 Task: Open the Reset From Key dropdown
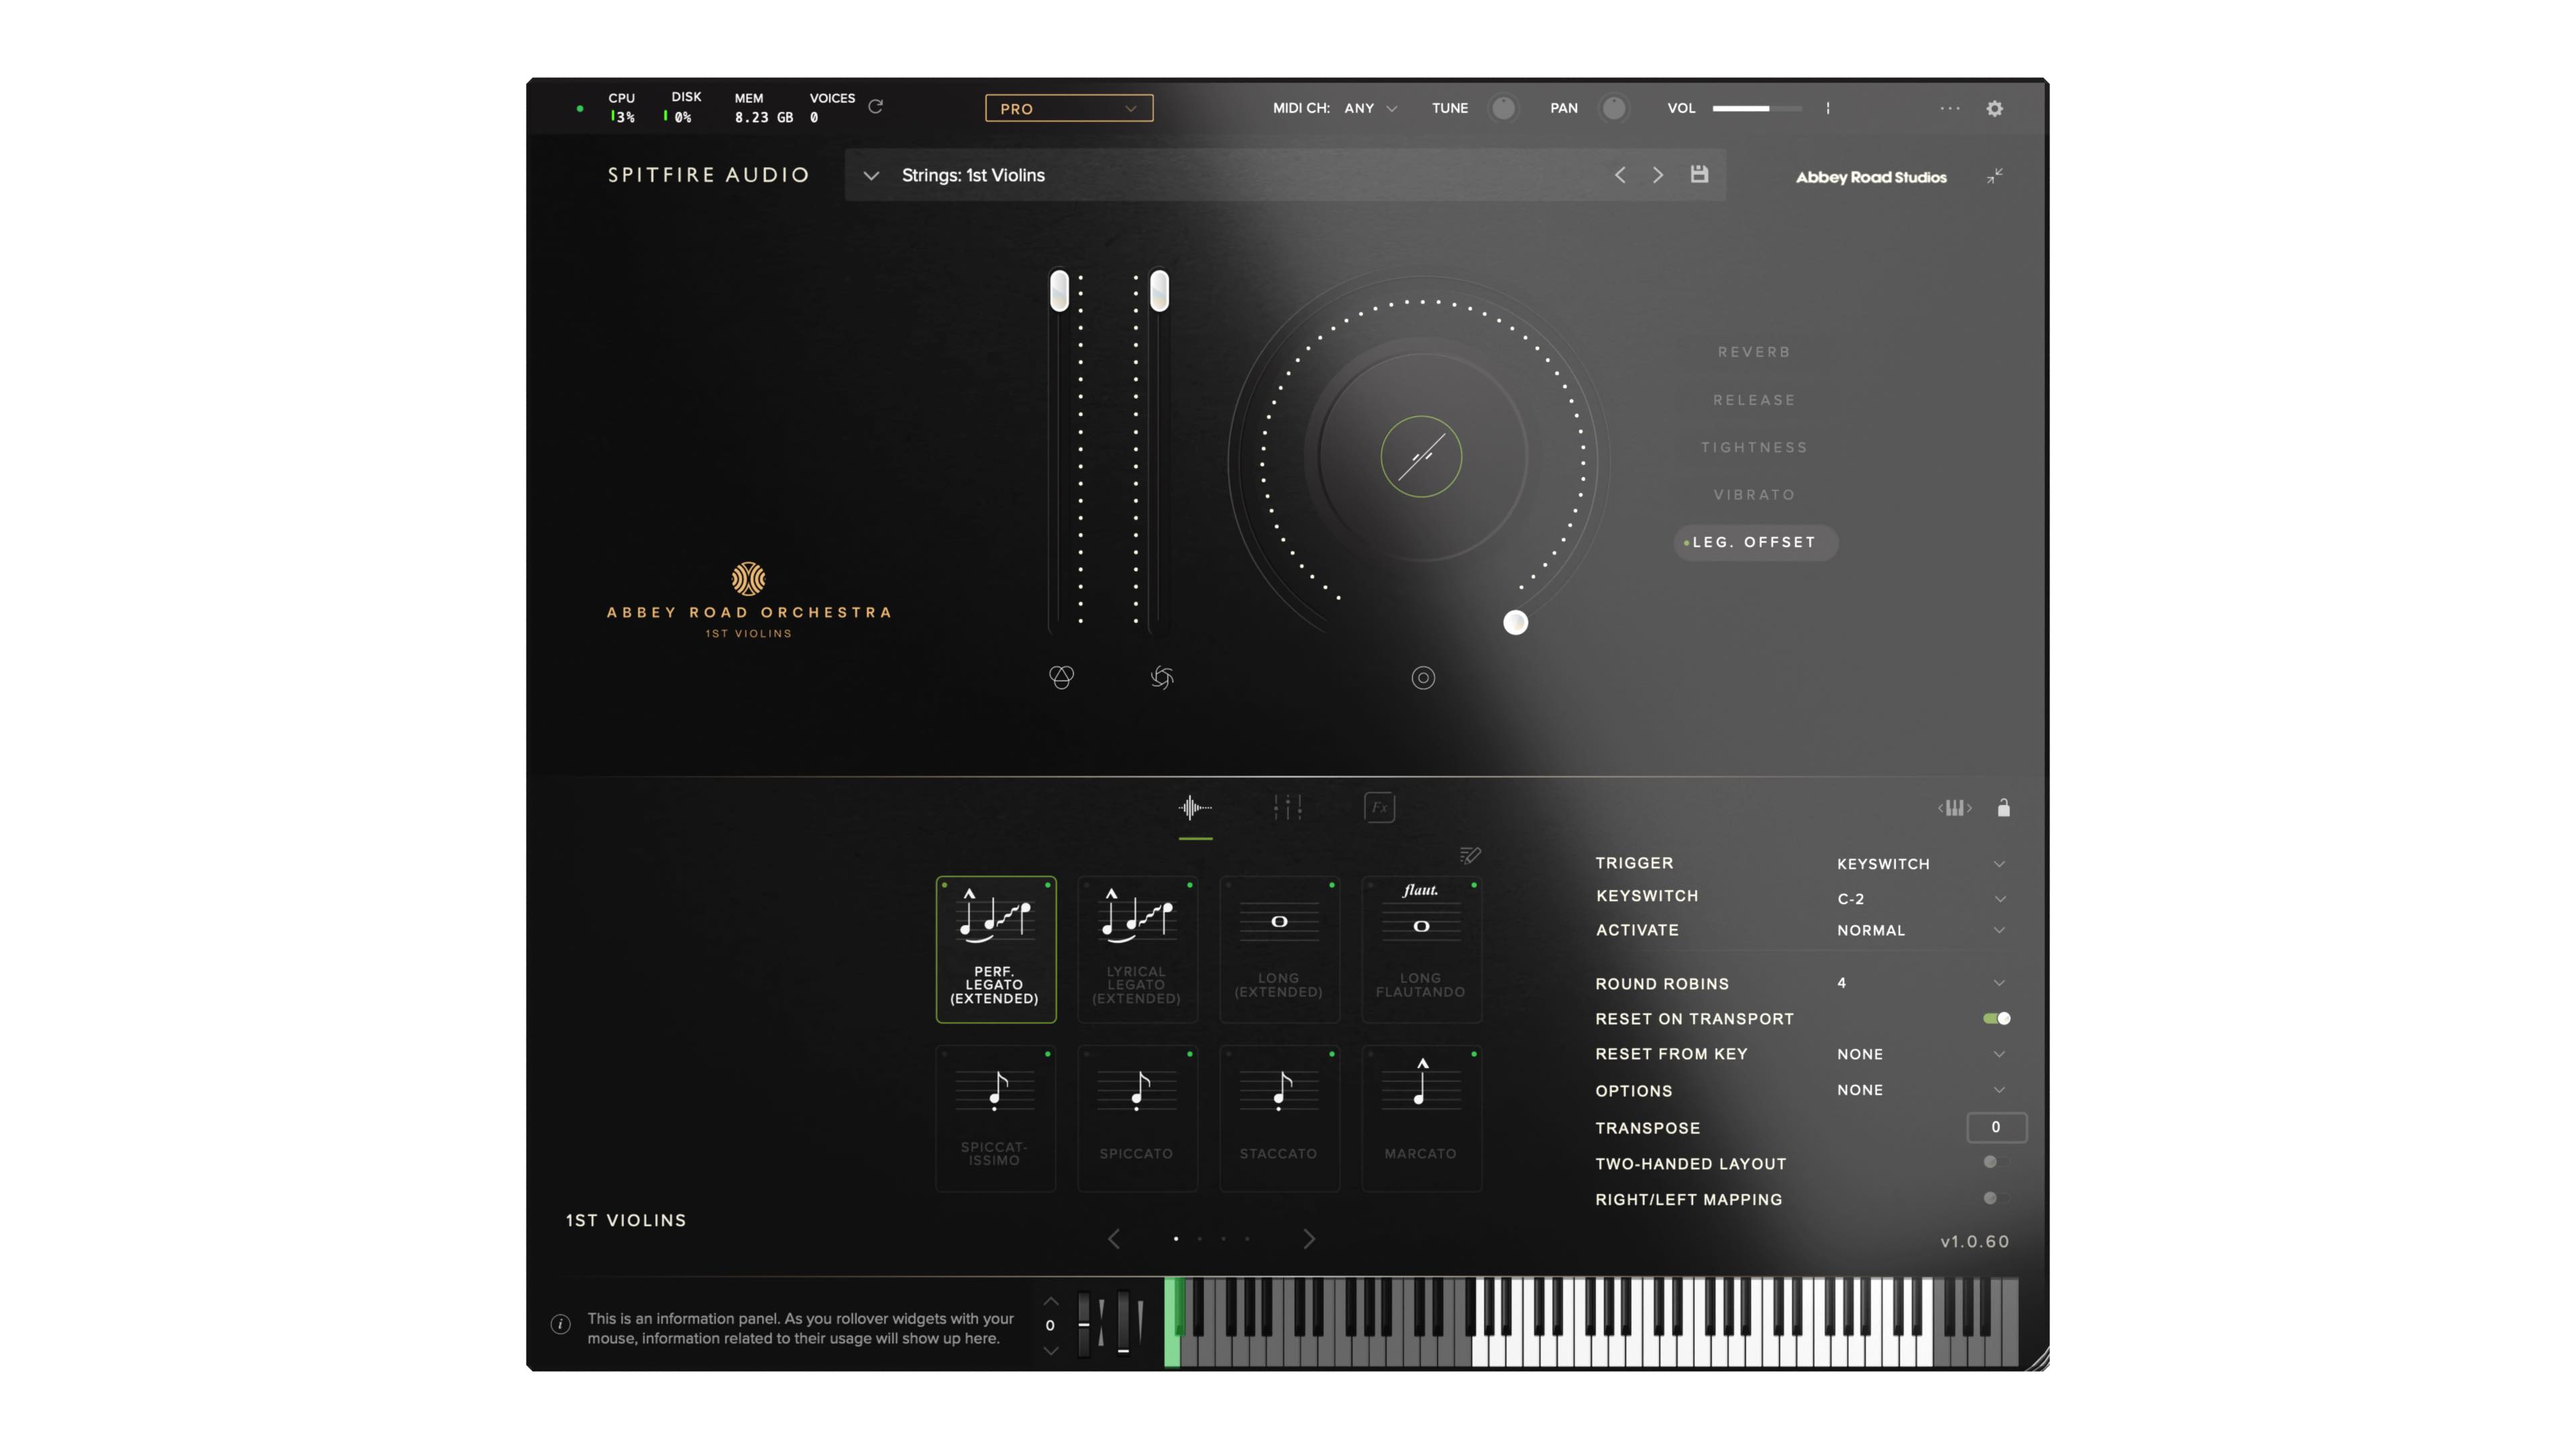(1920, 1054)
